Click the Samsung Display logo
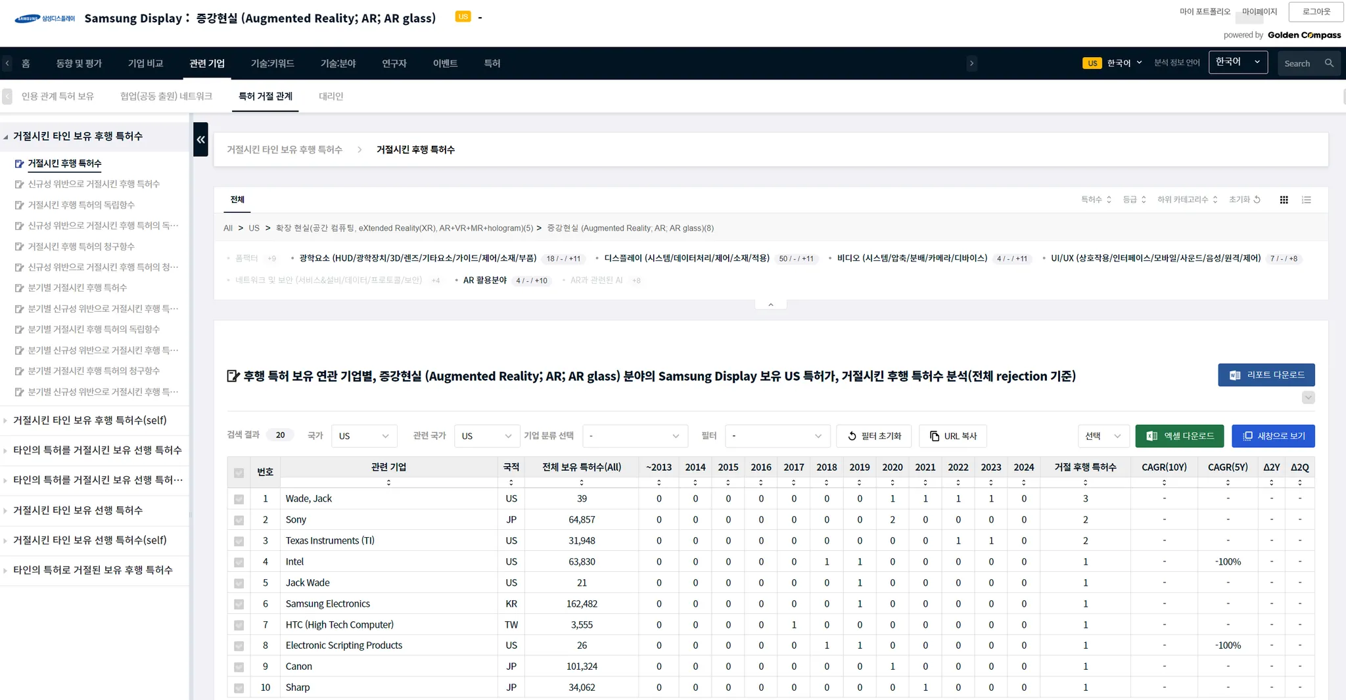This screenshot has width=1346, height=700. pyautogui.click(x=45, y=18)
